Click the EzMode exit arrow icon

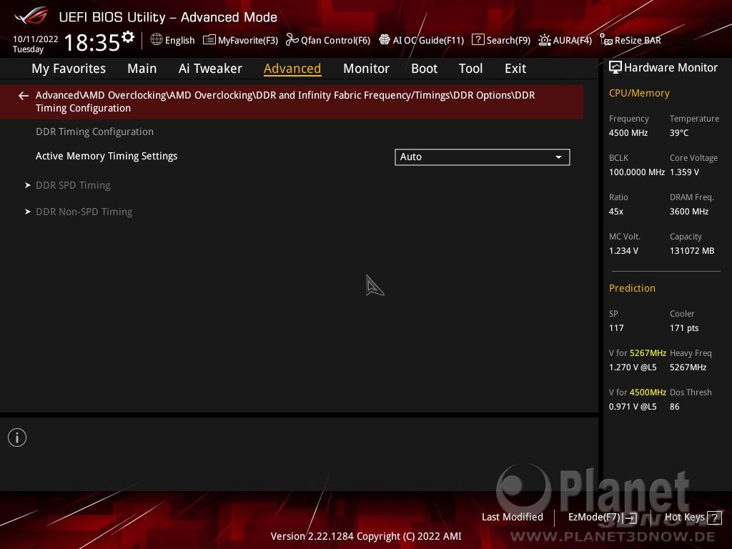point(630,518)
